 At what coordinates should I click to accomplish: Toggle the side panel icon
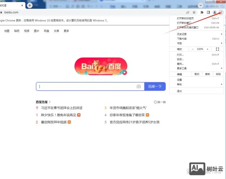pos(208,13)
